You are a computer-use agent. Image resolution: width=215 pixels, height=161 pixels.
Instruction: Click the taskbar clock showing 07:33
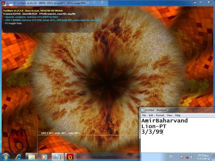(x=204, y=157)
